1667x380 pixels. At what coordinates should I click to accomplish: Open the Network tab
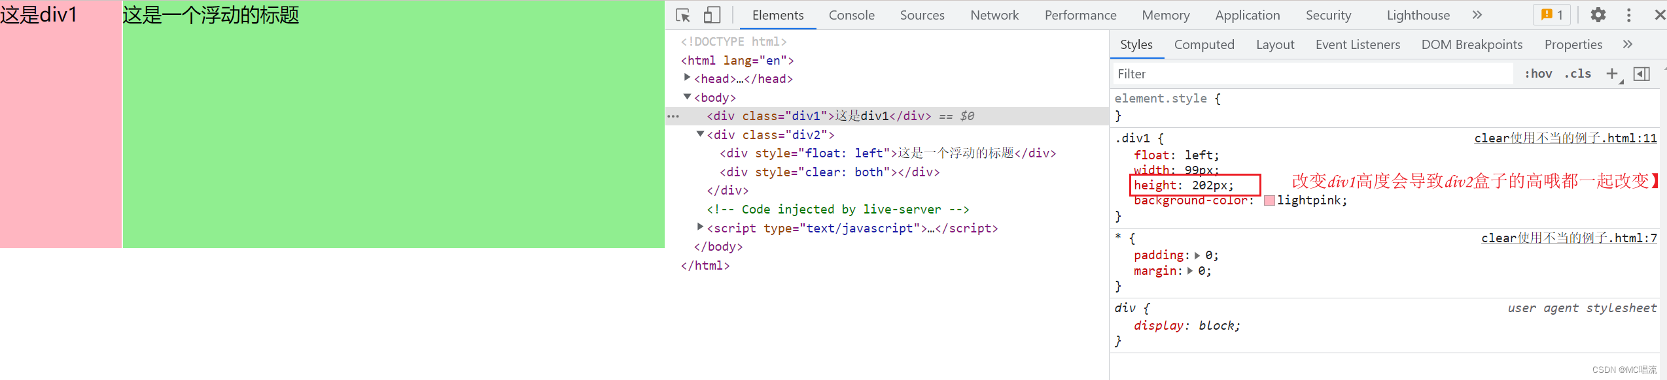994,15
